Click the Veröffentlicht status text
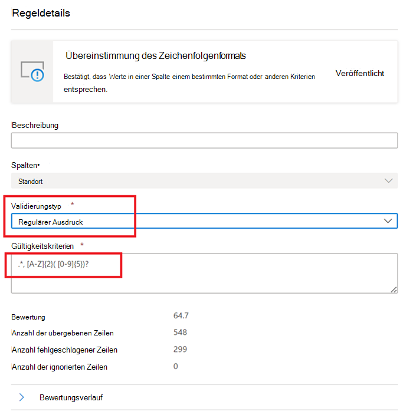Screen dimensions: 413x418 pos(360,73)
